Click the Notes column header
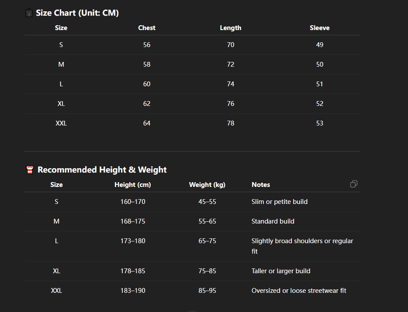 point(261,185)
